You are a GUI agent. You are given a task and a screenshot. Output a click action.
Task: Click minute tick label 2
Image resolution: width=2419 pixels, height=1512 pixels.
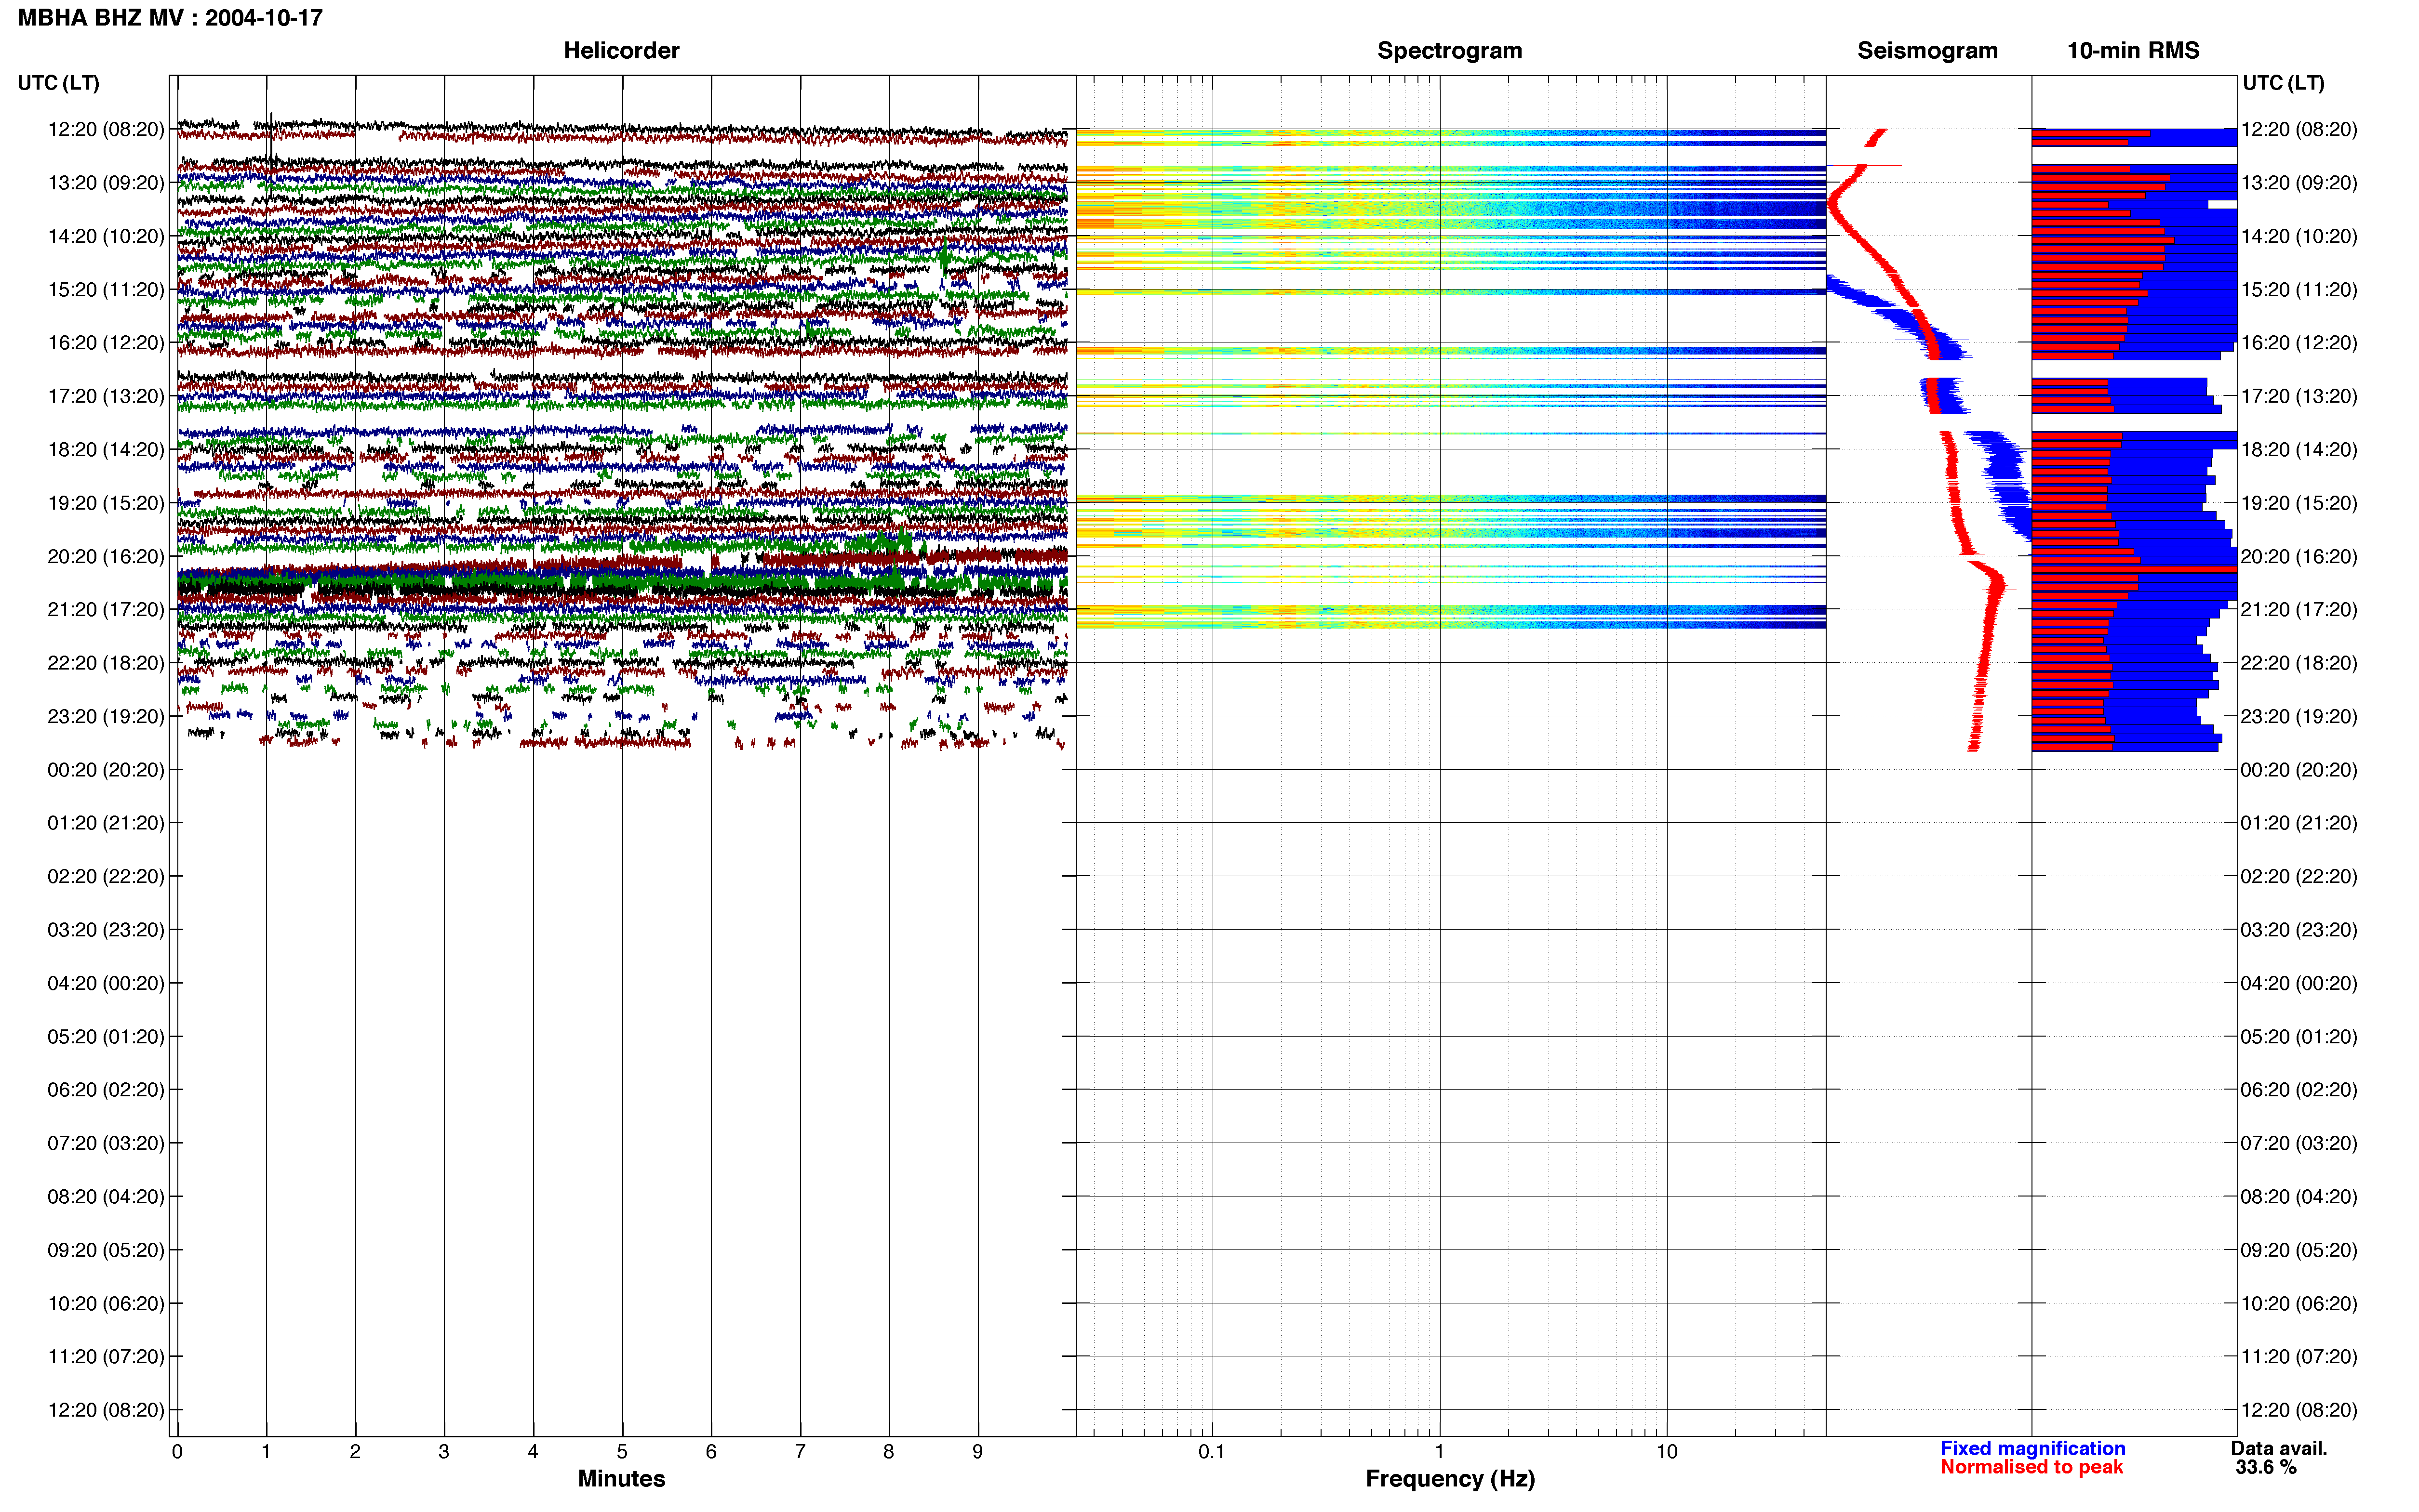[x=355, y=1452]
